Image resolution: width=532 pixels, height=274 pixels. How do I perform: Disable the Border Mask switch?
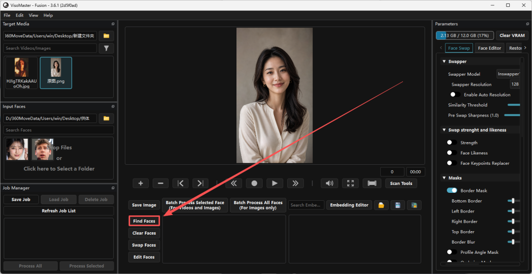point(452,190)
